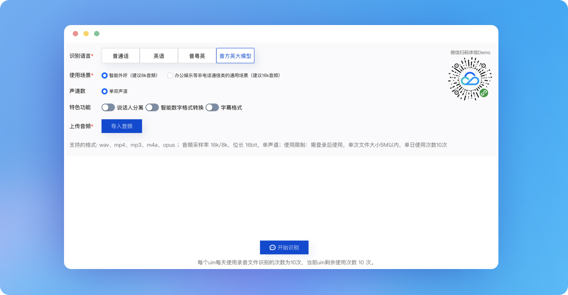Click the green mini-program badge on QR code
This screenshot has height=295, width=568.
pyautogui.click(x=484, y=93)
